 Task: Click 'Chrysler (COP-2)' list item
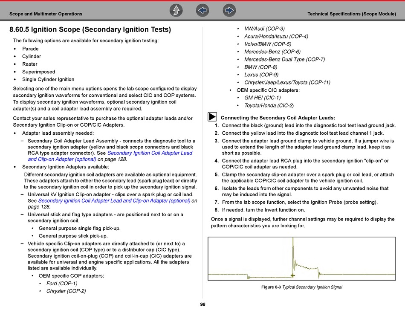[66, 291]
